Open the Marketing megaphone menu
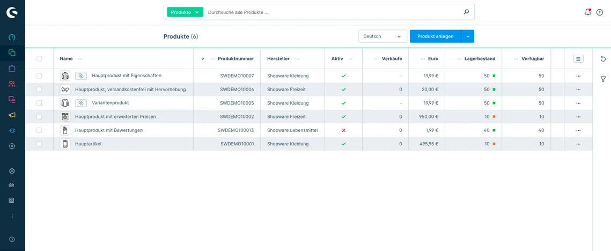Screen dimensions: 611x251 pos(12,115)
